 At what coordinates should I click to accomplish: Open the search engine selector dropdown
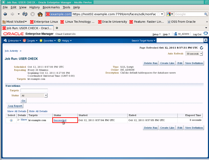tap(170, 14)
